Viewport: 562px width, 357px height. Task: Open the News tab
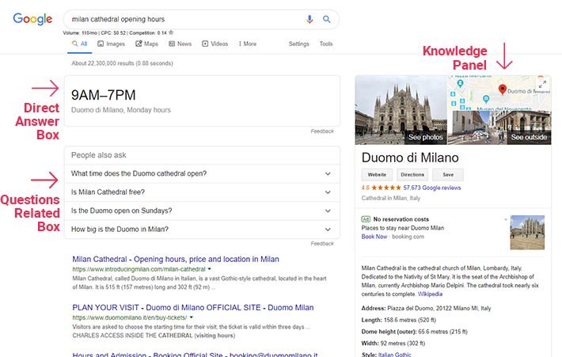180,44
